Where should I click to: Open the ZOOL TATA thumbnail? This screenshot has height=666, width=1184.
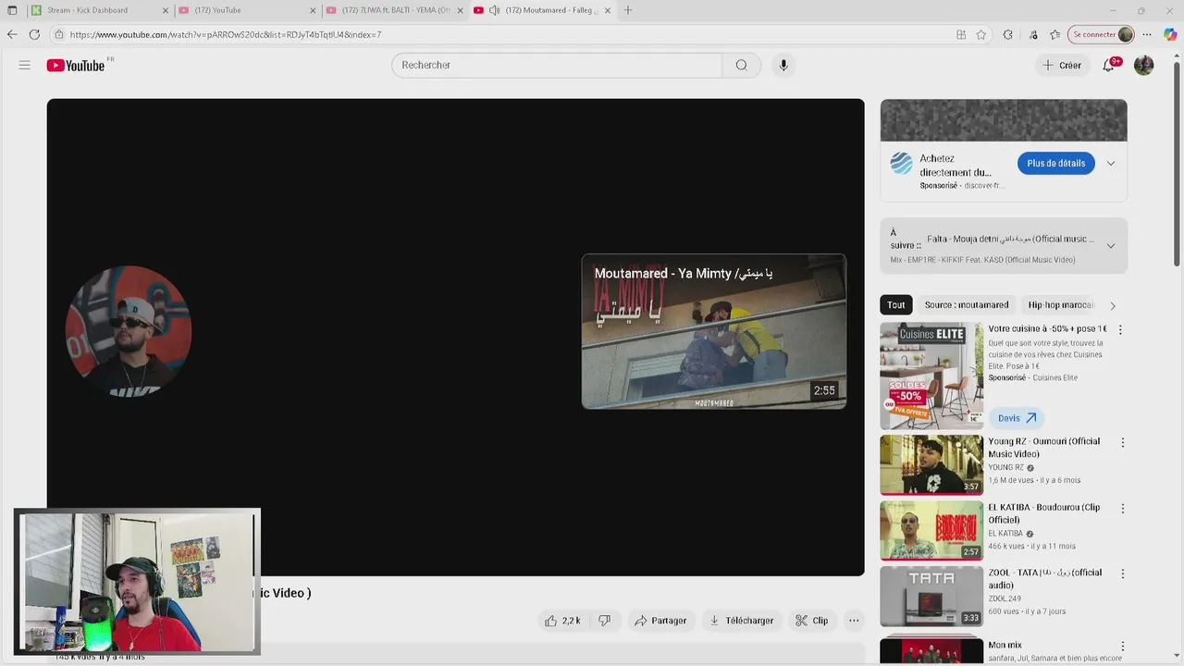pyautogui.click(x=931, y=597)
